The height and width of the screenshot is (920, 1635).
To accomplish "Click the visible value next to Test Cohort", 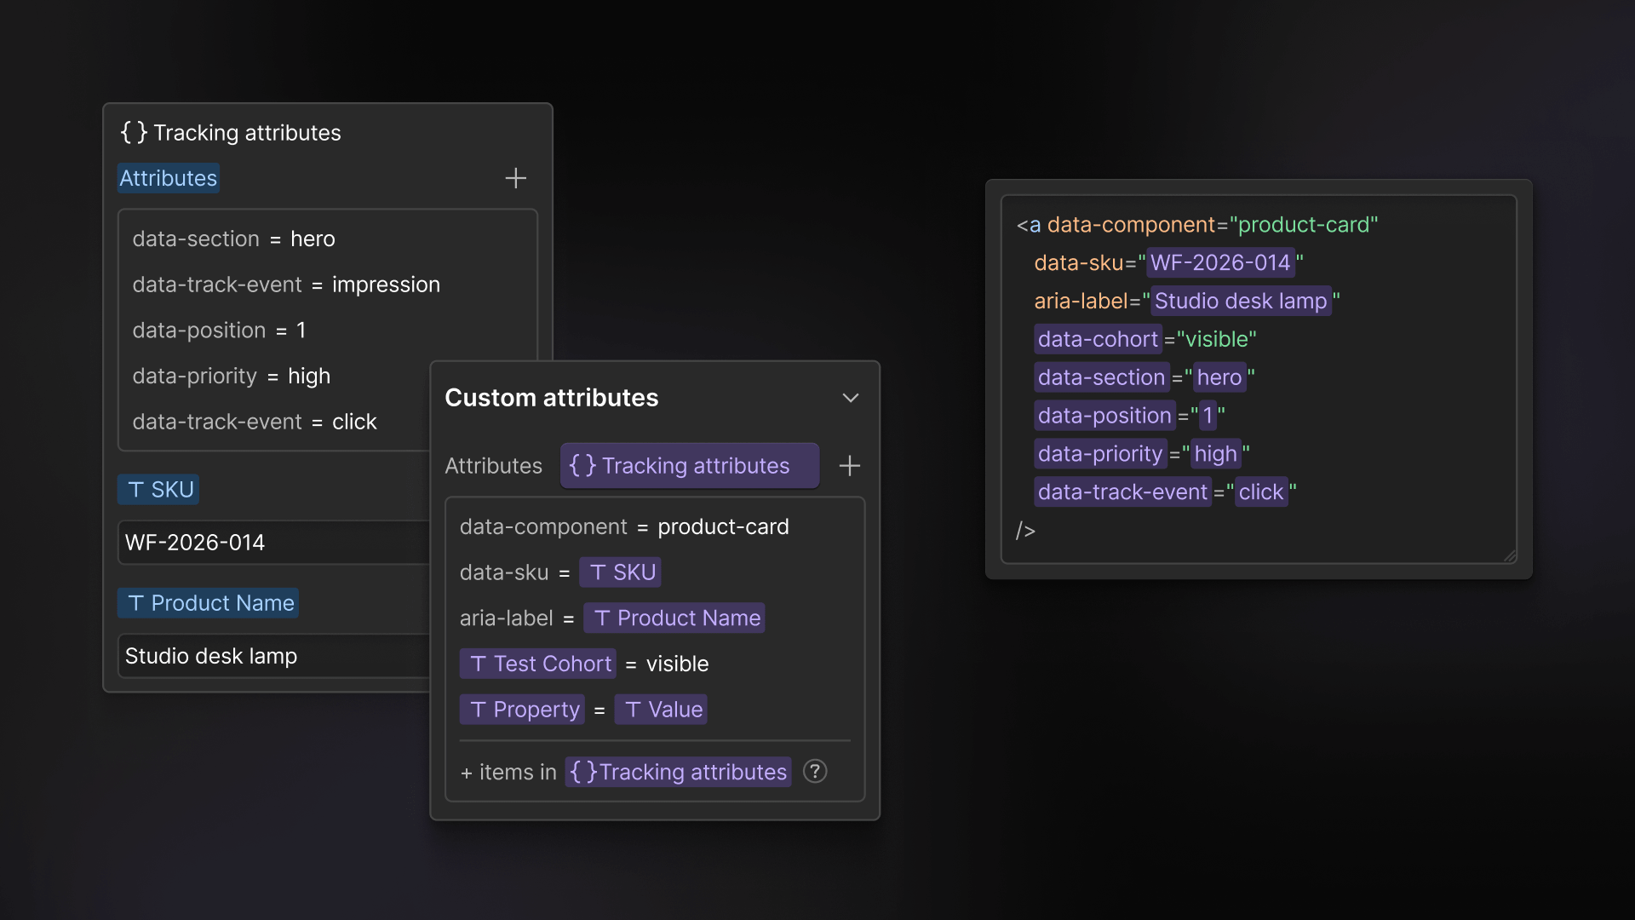I will pos(677,664).
